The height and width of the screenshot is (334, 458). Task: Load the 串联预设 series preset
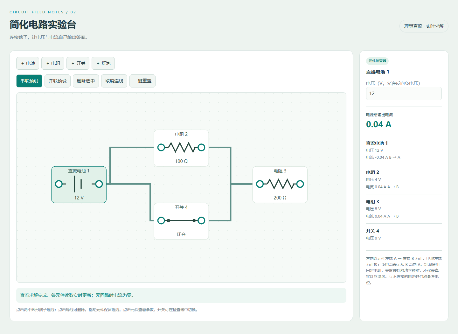[29, 81]
